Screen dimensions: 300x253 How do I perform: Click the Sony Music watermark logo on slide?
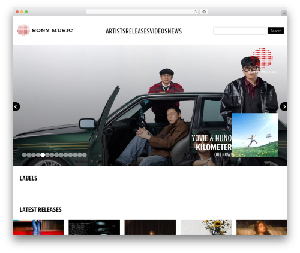[262, 60]
